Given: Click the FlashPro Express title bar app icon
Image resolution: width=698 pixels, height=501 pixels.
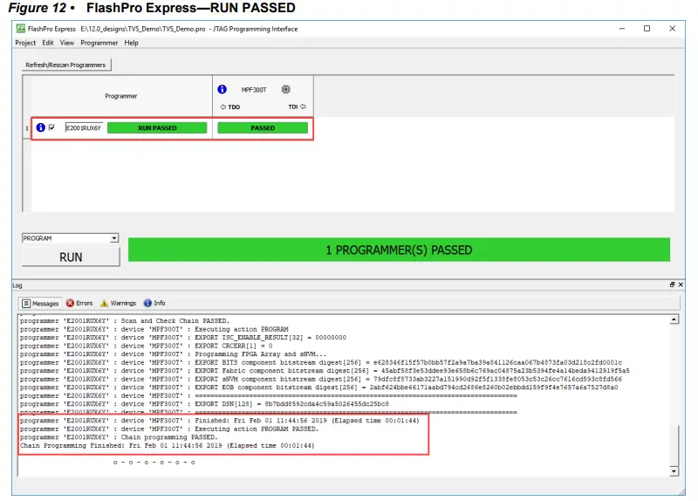Looking at the screenshot, I should point(20,29).
